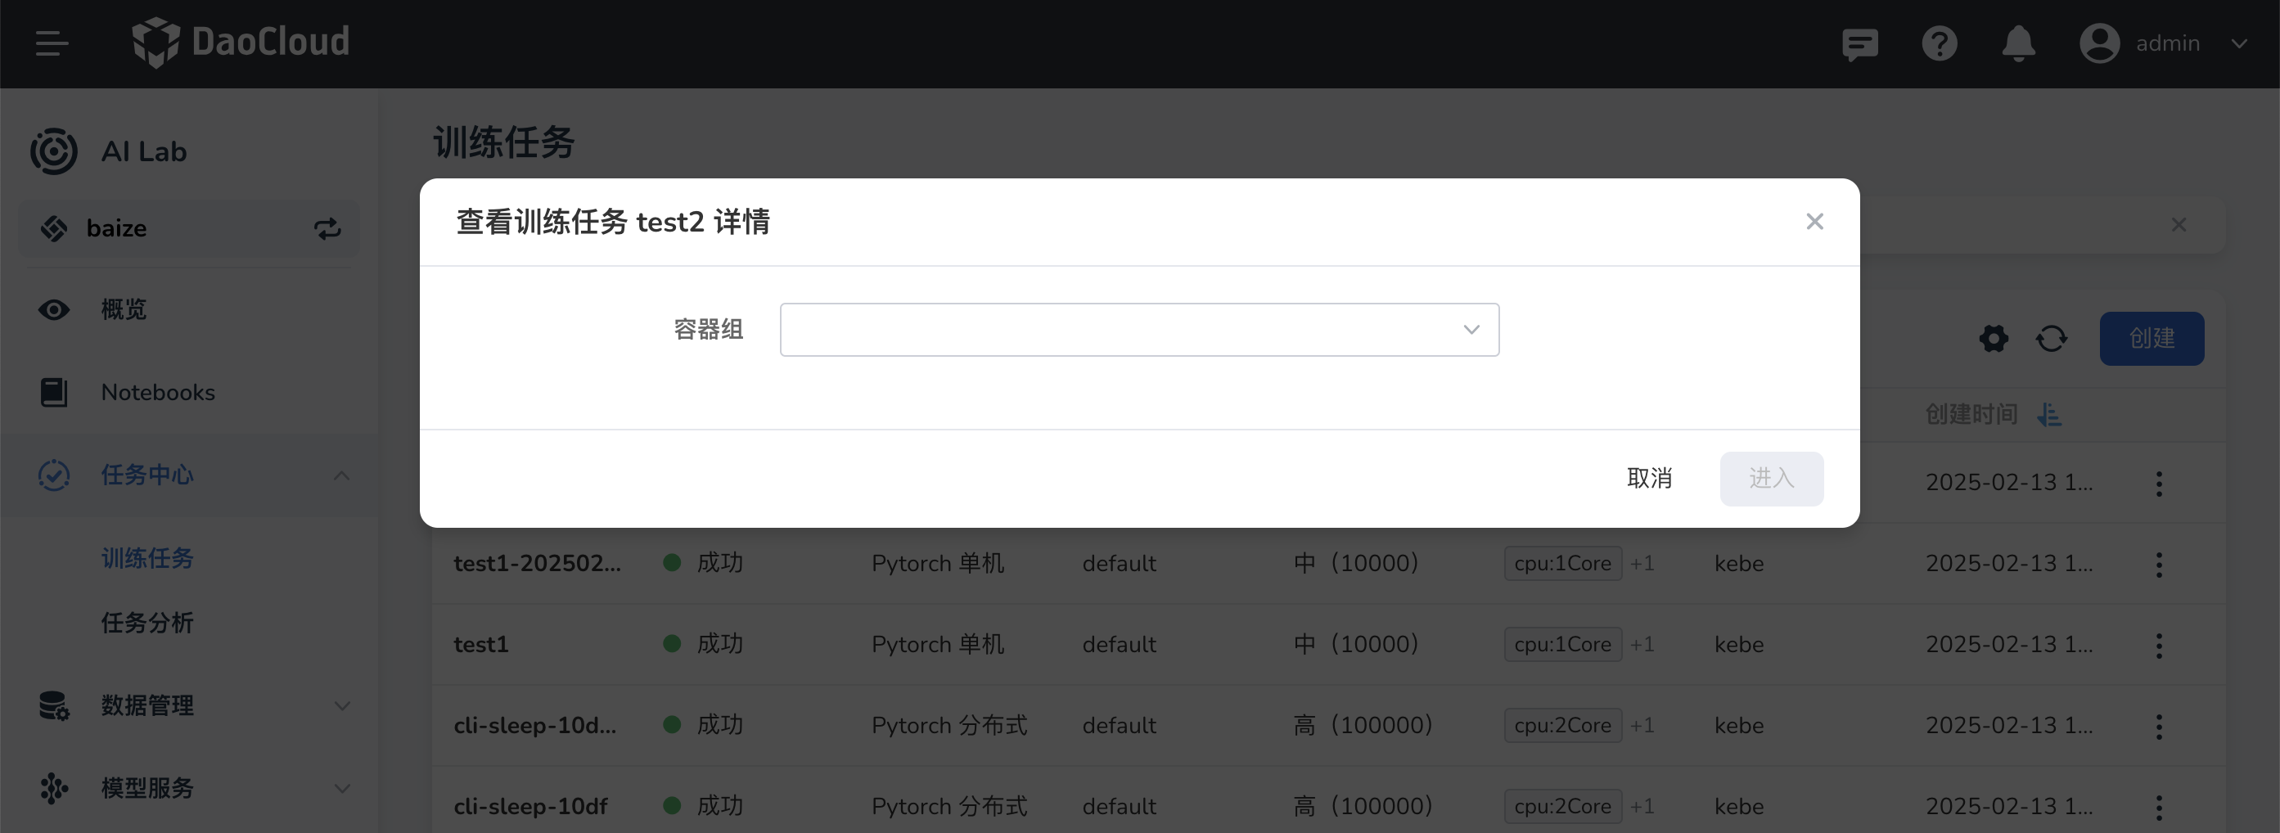Screen dimensions: 2280x833
Task: Open the messages chat icon
Action: [x=1859, y=43]
